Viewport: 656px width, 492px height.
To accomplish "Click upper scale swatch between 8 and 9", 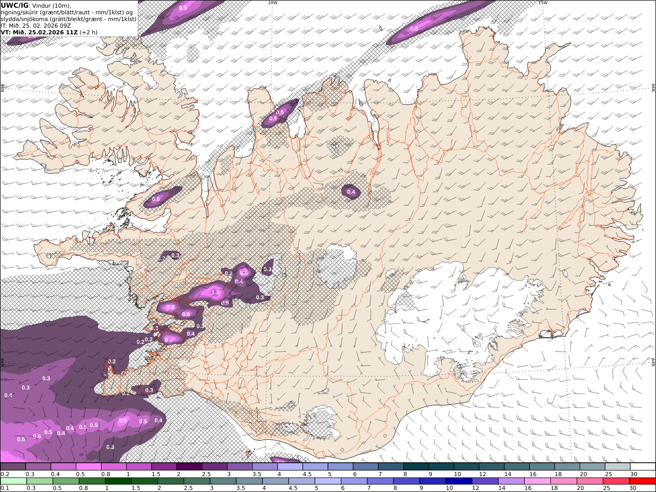I will (x=416, y=467).
